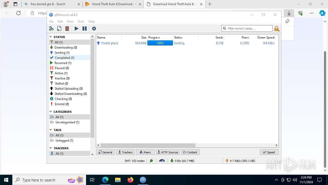This screenshot has height=185, width=328.
Task: Select the Errored (0) filter
Action: [70, 104]
